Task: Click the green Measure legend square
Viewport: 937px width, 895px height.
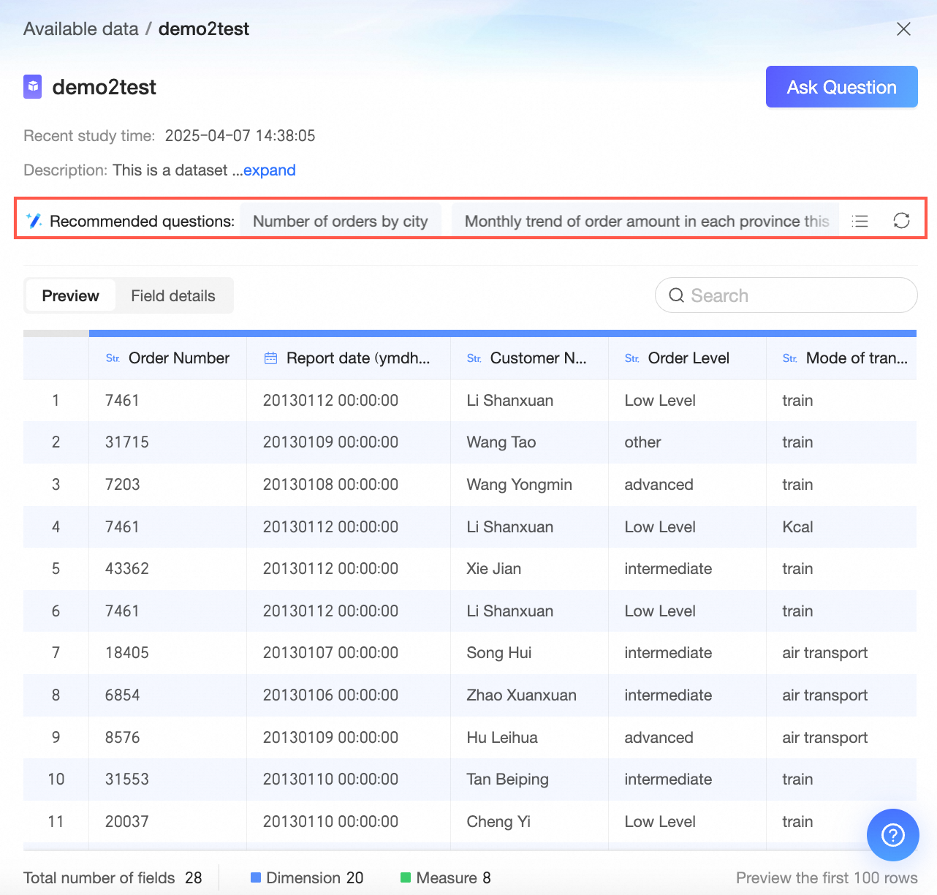Action: 406,877
